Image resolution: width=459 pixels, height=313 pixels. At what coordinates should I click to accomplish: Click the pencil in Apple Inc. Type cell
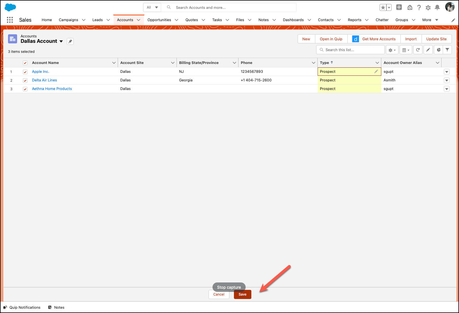(376, 71)
